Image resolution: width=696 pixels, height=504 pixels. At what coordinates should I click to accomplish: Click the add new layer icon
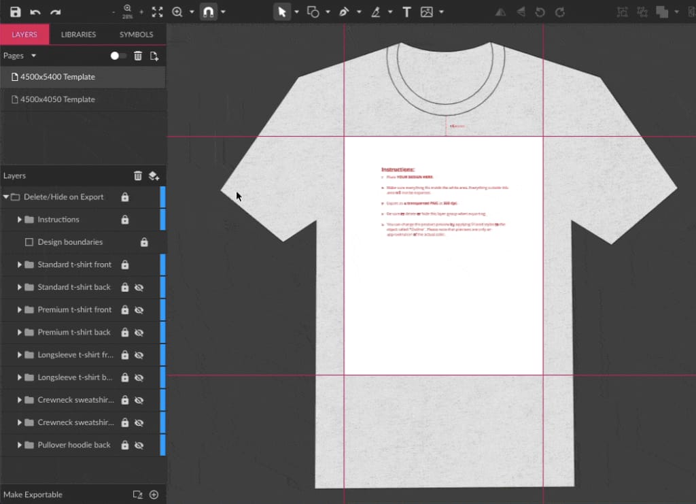coord(154,175)
